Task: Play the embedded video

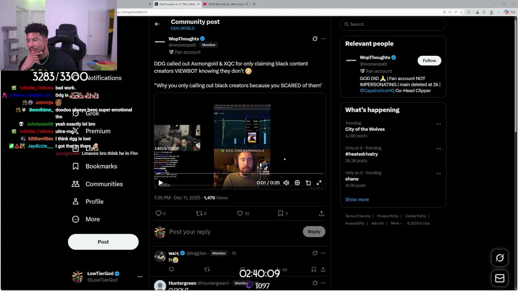Action: tap(161, 183)
